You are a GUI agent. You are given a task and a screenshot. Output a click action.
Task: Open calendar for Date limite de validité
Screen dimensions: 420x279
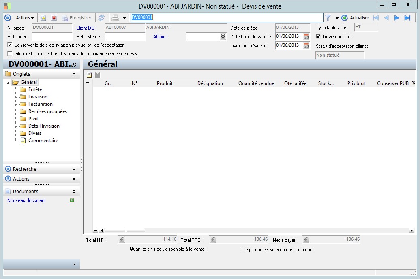306,36
